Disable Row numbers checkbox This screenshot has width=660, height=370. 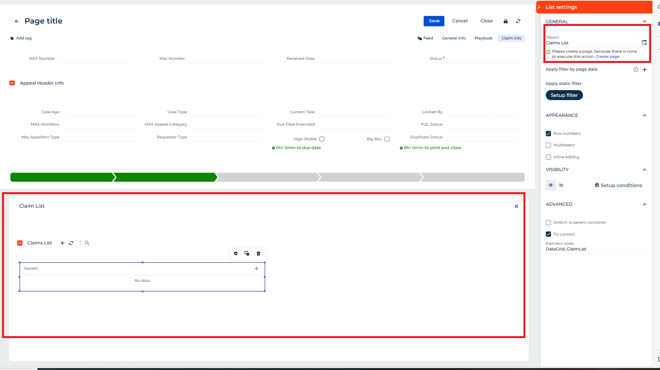[548, 134]
